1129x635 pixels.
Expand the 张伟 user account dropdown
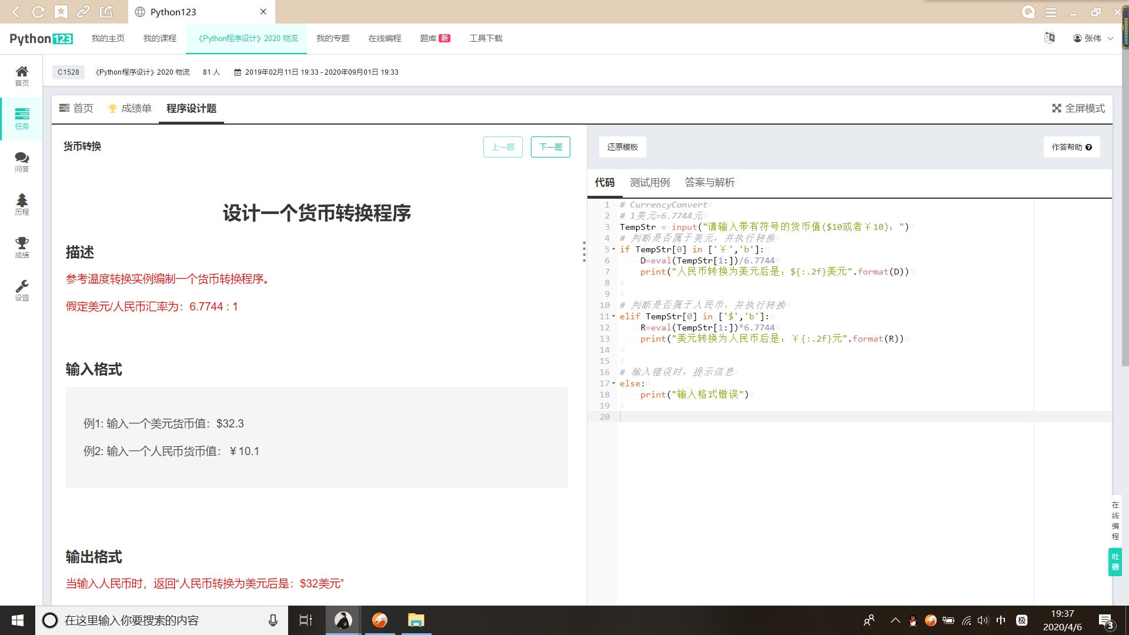tap(1094, 38)
